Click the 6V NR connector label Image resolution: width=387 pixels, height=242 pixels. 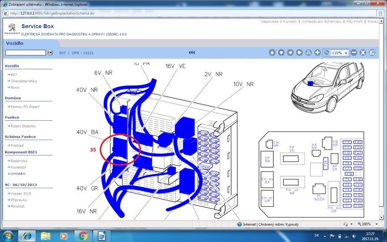pyautogui.click(x=103, y=73)
